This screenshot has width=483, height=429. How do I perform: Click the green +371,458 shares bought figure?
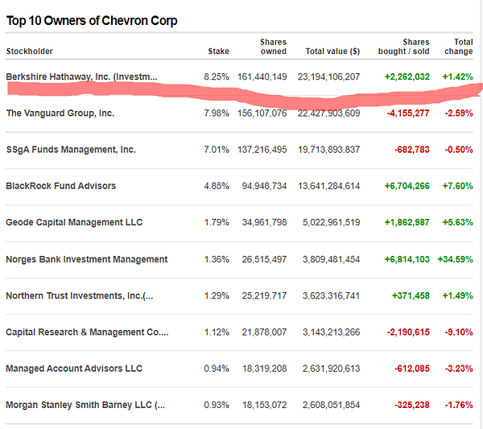pos(411,295)
